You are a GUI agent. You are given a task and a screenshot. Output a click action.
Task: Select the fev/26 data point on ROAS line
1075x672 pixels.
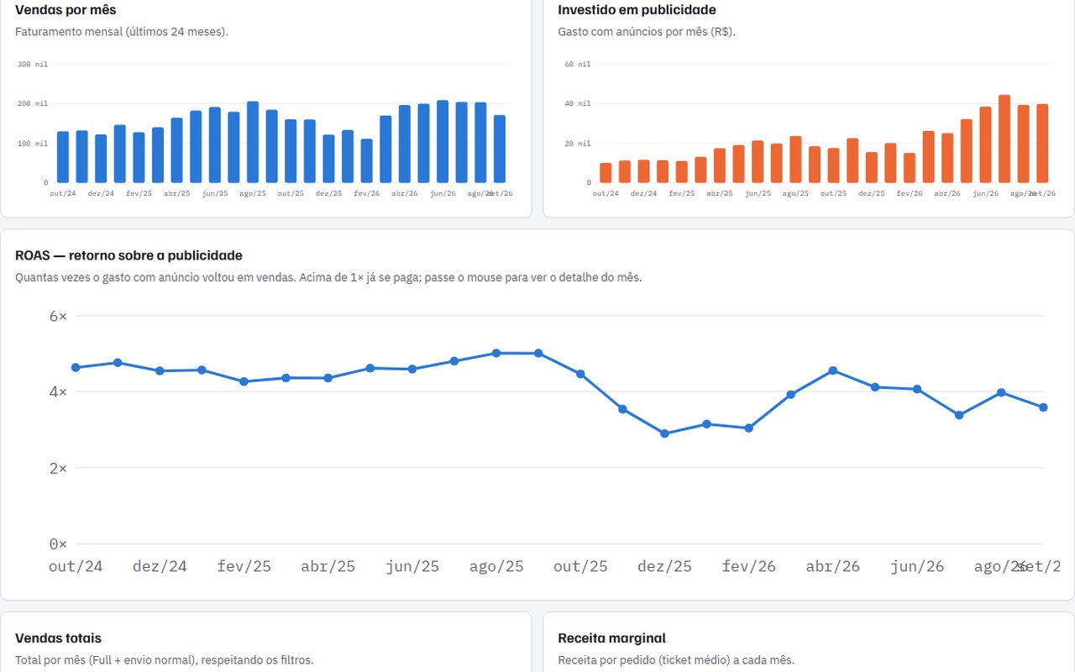tap(748, 428)
